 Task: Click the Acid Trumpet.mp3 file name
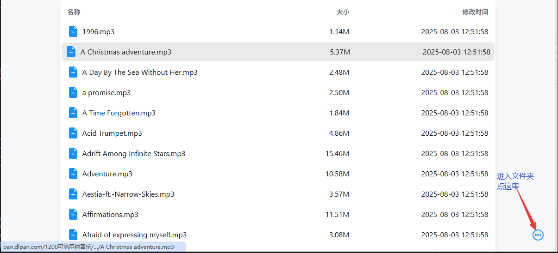click(112, 133)
